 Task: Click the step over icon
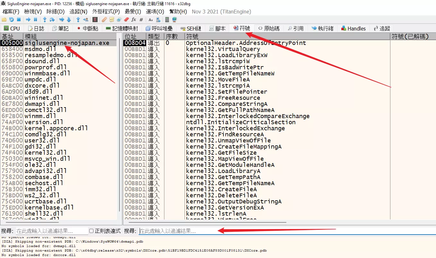(52, 20)
